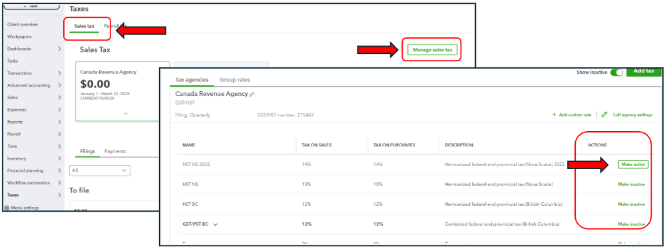Edit Canada Revenue Agency name pencil
Image resolution: width=665 pixels, height=249 pixels.
pos(252,95)
